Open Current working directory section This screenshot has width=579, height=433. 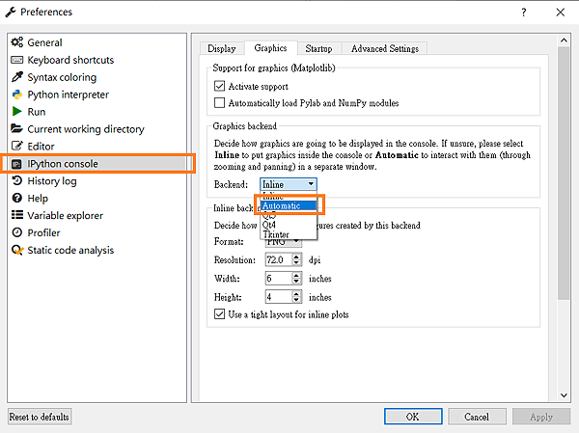click(86, 129)
